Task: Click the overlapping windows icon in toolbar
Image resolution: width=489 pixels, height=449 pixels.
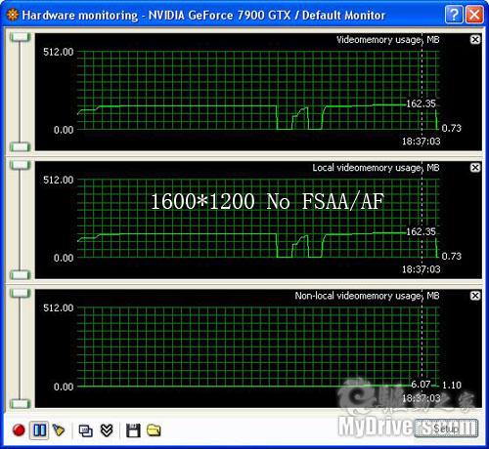Action: coord(86,430)
